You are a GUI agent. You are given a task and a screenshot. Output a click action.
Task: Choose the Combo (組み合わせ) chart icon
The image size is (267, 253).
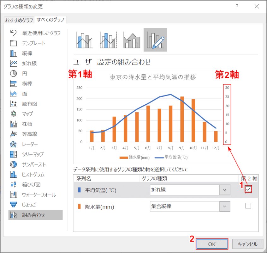point(13,215)
